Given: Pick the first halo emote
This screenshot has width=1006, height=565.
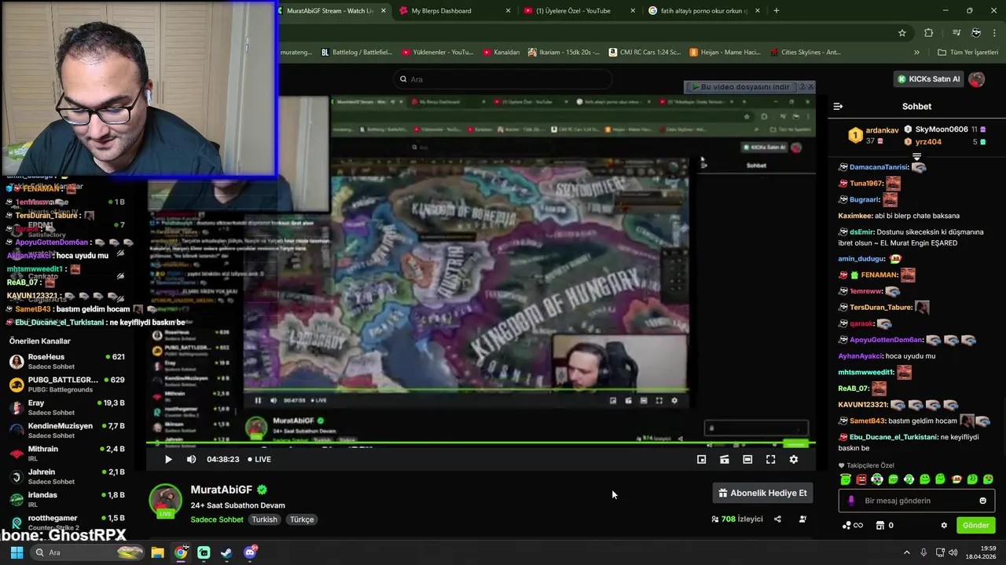Looking at the screenshot, I should (x=846, y=479).
